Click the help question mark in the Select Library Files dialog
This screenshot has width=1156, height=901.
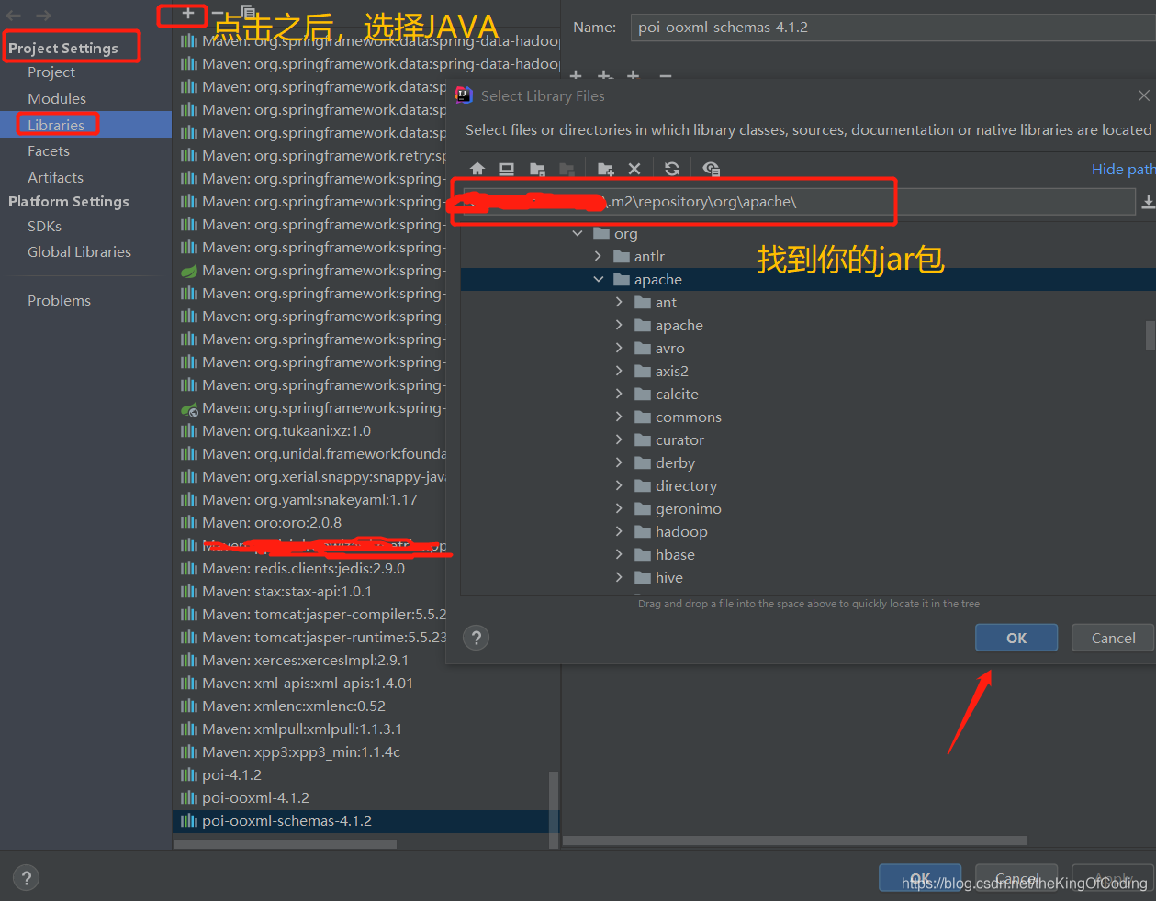[x=476, y=638]
